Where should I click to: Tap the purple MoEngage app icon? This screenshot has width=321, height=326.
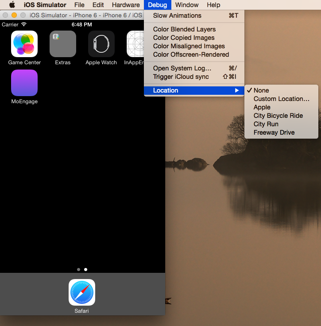pyautogui.click(x=24, y=83)
